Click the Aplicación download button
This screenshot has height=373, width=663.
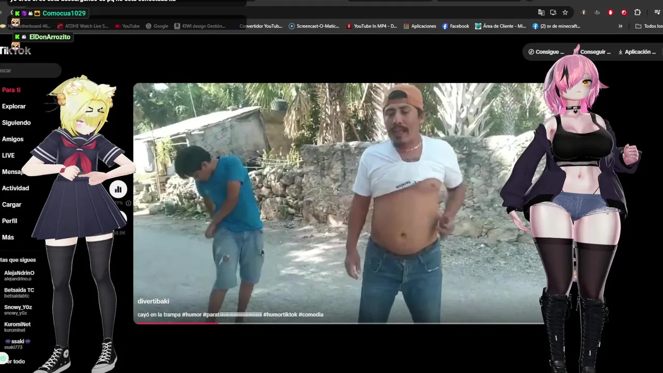pos(637,52)
